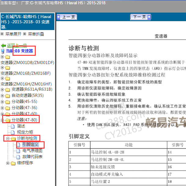This screenshot has height=186, width=186.
Task: Click folder icon above 变速器(ZM001DB/ZM001DF)
Action: tap(8, 57)
